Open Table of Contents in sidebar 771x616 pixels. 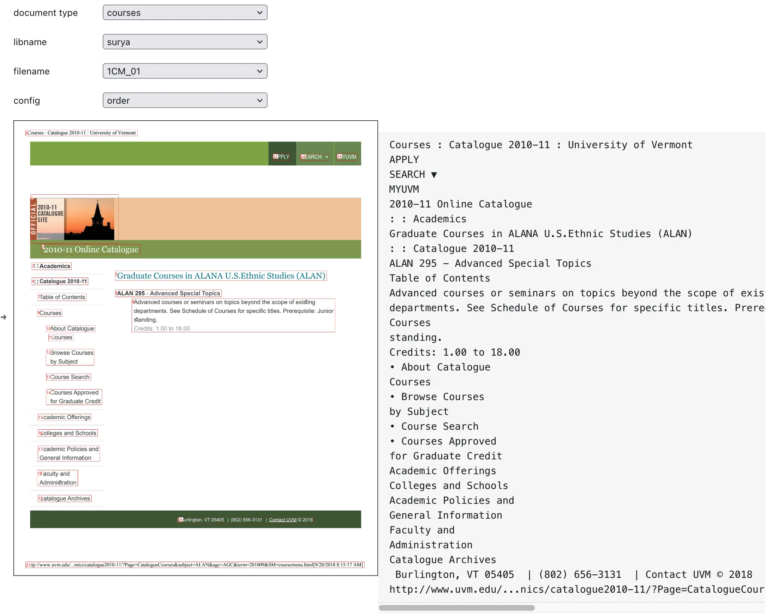coord(62,297)
